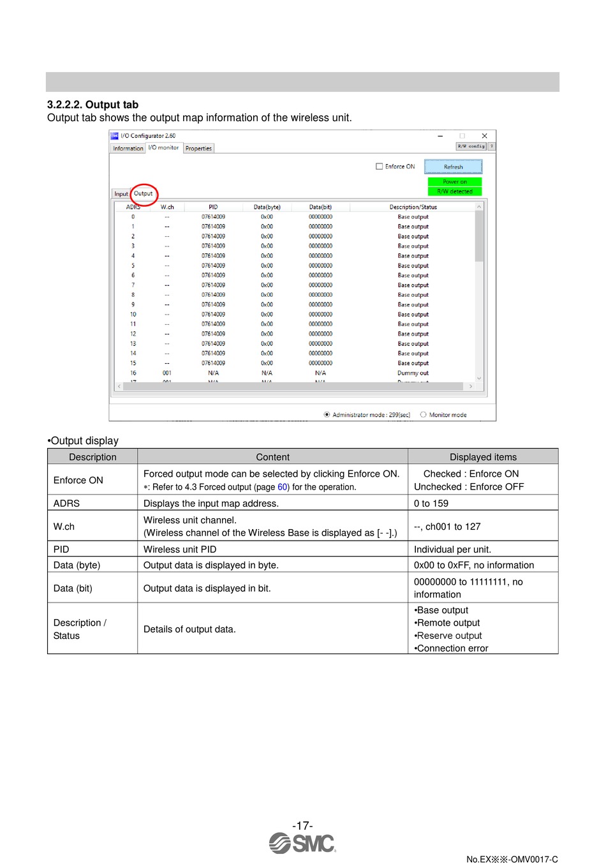
Task: Click PID '07614009' in ADRS 3 row
Action: point(213,246)
